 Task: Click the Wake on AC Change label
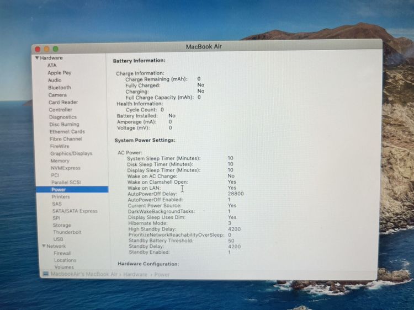pos(152,177)
